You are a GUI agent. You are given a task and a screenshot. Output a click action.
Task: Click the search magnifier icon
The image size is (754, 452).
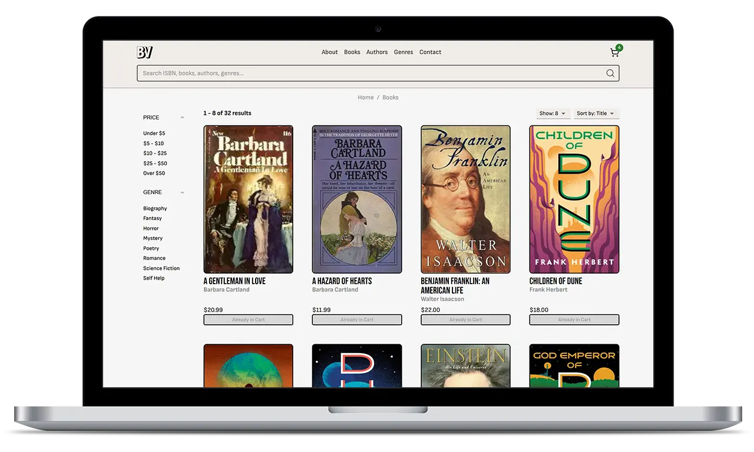610,73
